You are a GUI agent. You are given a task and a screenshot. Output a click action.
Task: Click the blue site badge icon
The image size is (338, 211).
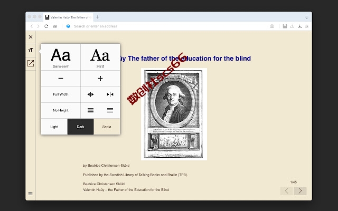click(x=68, y=26)
